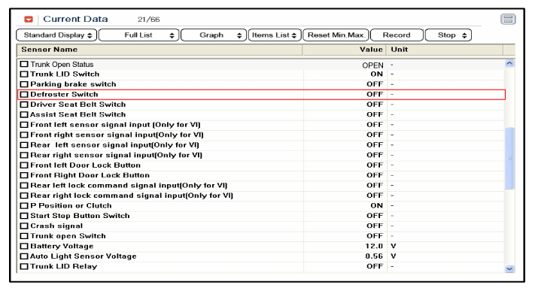535x291 pixels.
Task: Select the Defroster Switch row label
Action: tap(64, 94)
